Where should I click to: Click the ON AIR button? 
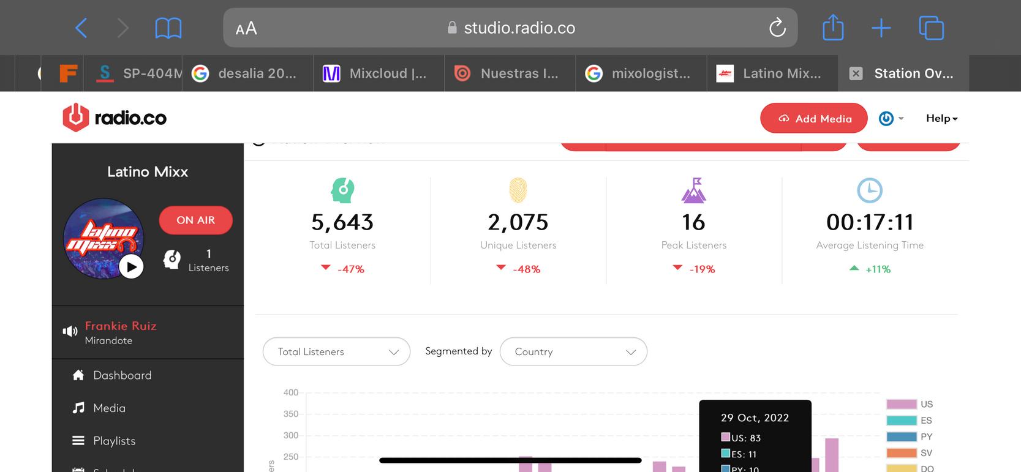tap(195, 220)
